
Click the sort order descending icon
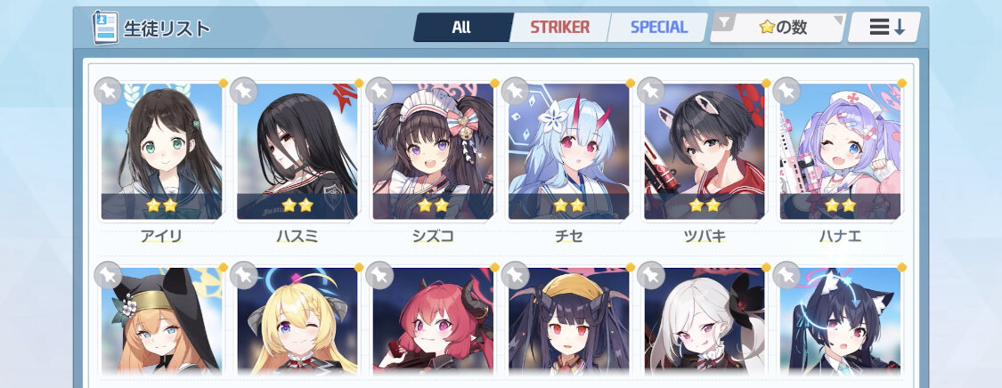click(884, 27)
